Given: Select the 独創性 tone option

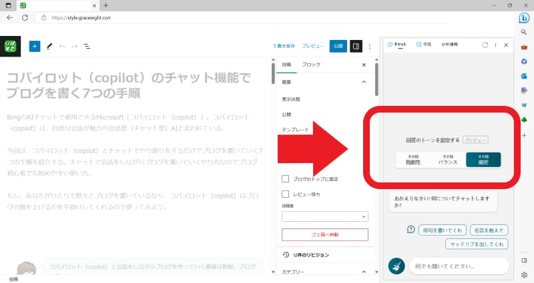Looking at the screenshot, I should 413,160.
